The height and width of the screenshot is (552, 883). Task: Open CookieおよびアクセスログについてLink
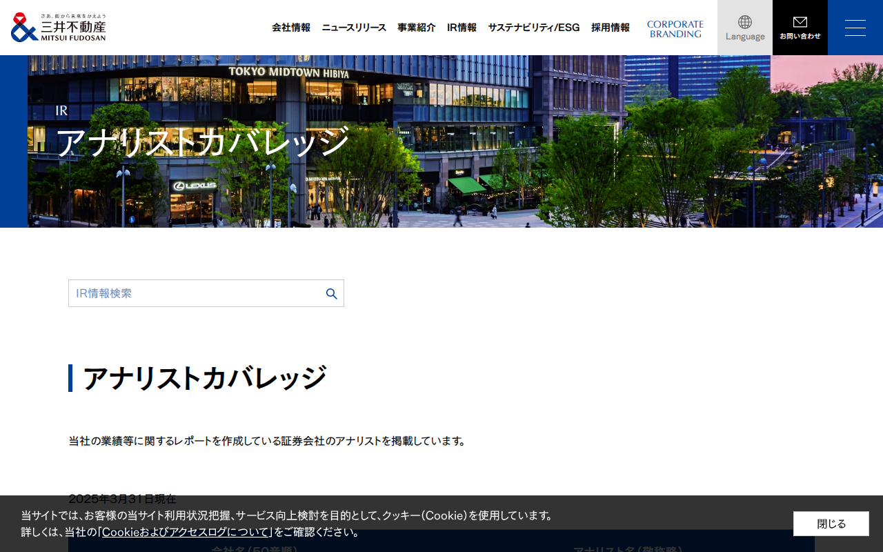pos(185,532)
